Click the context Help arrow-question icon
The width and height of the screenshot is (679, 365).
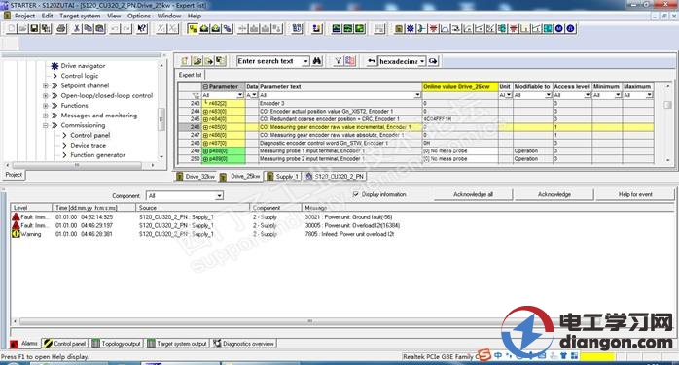(142, 28)
